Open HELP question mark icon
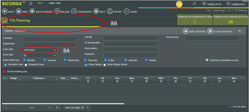 pyautogui.click(x=96, y=11)
